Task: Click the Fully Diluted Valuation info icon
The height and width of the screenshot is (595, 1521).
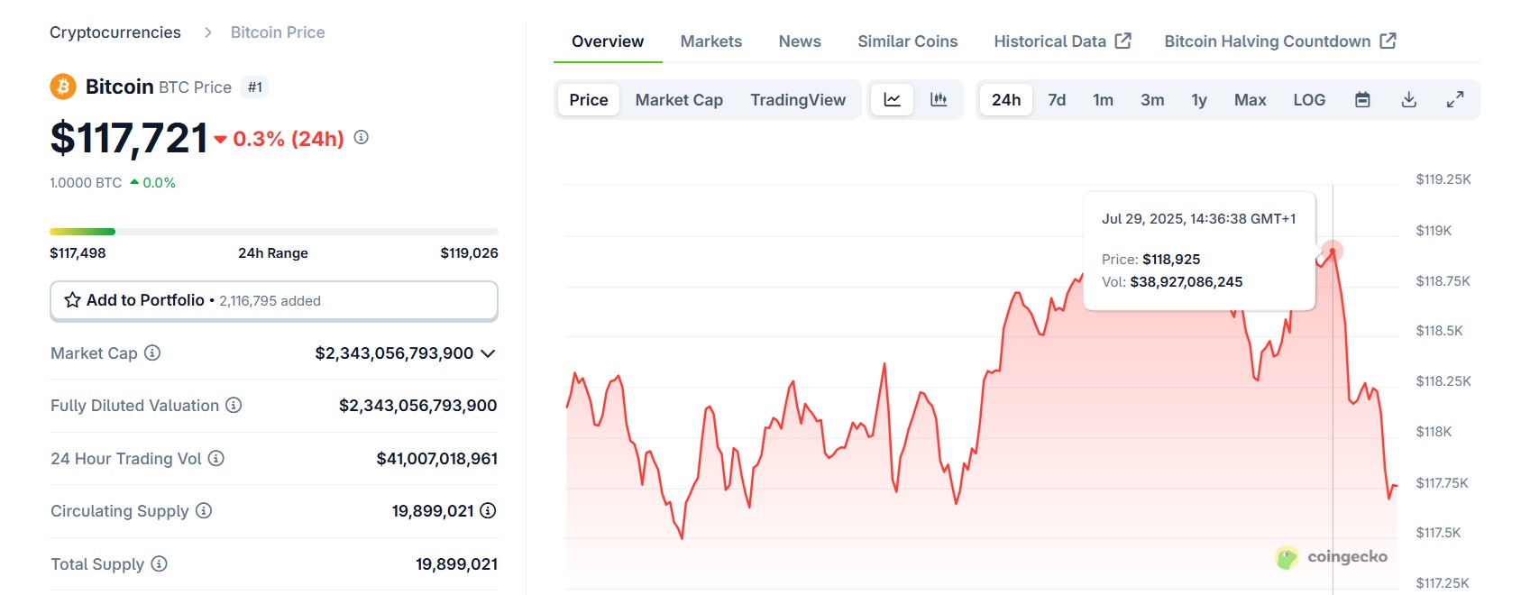Action: click(x=234, y=405)
